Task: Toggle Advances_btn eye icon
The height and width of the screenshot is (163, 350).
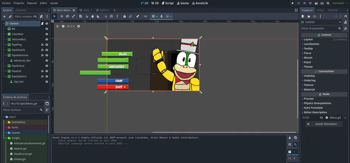Action: point(47,61)
